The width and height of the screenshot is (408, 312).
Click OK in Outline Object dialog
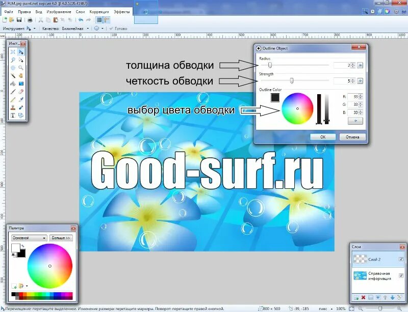click(x=323, y=137)
